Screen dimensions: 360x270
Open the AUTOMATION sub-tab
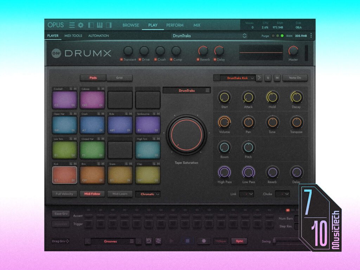98,36
